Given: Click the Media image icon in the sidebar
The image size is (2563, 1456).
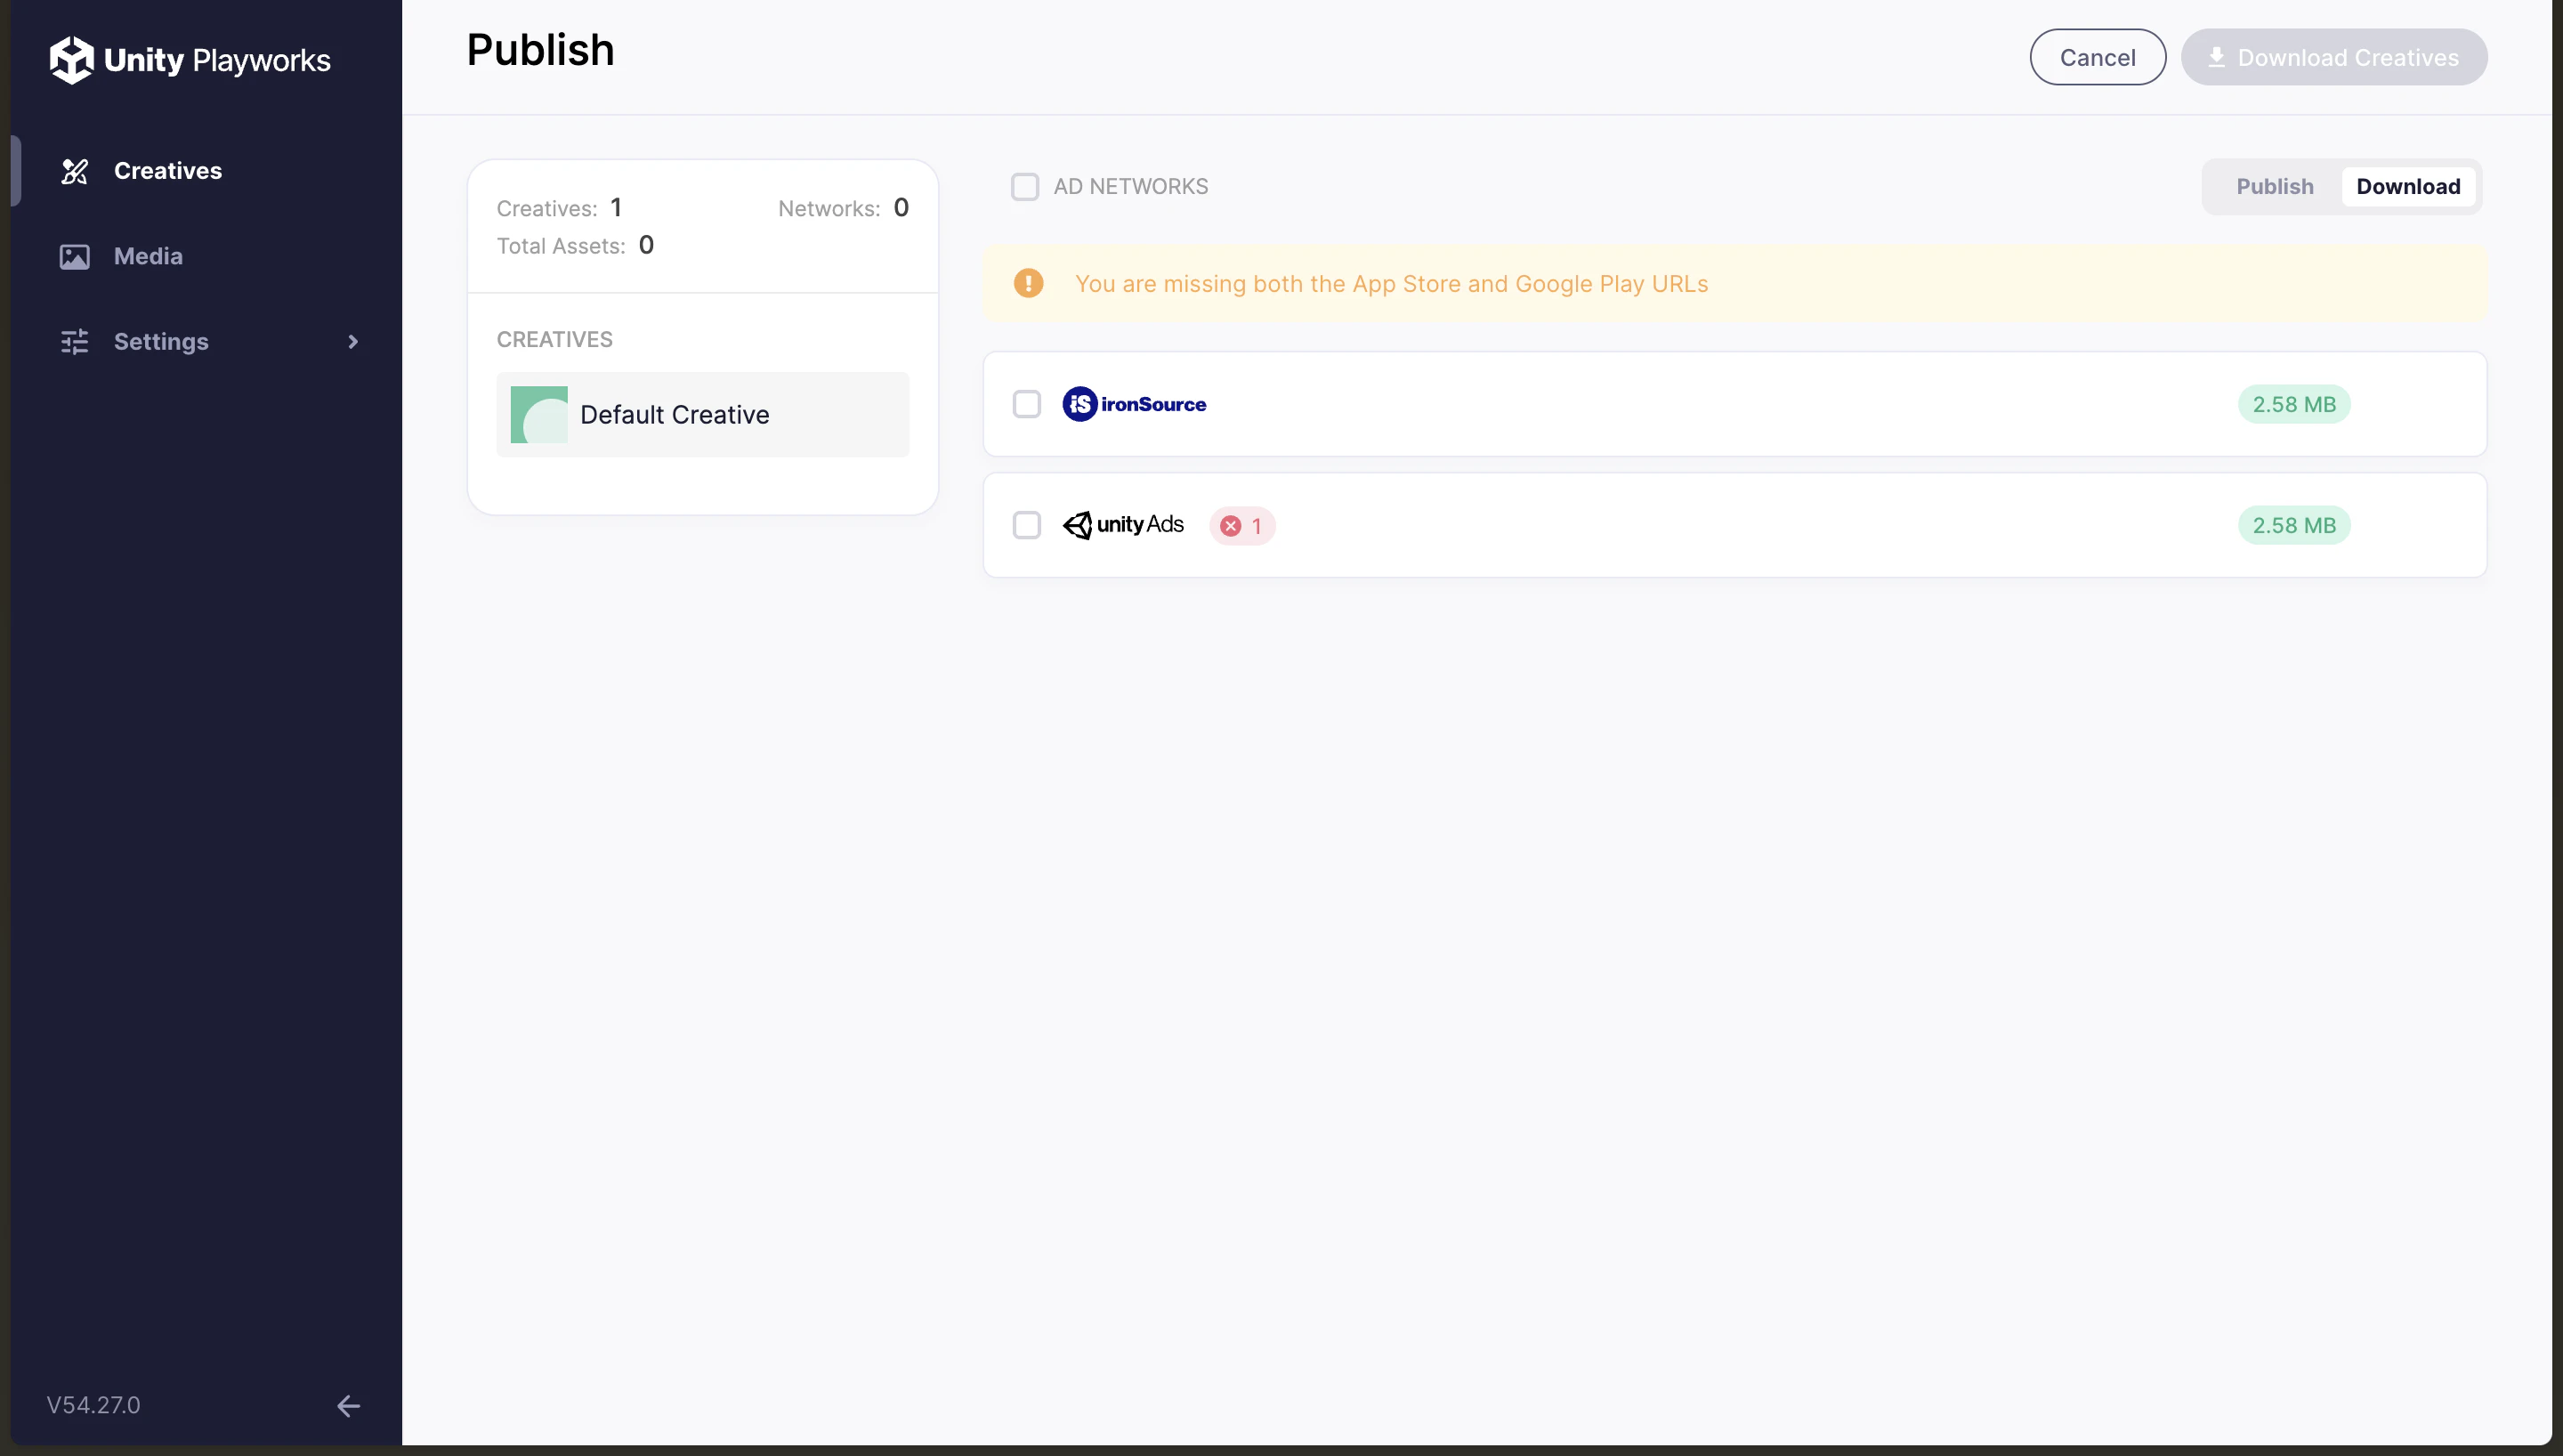Looking at the screenshot, I should click(x=75, y=257).
